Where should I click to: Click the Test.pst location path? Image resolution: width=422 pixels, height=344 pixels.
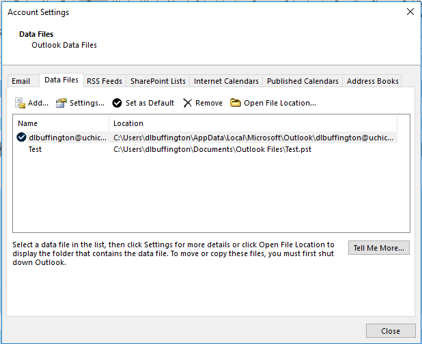click(x=212, y=149)
